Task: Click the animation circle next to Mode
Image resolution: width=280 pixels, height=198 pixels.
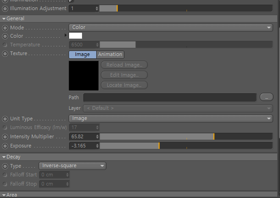Action: pyautogui.click(x=5, y=28)
